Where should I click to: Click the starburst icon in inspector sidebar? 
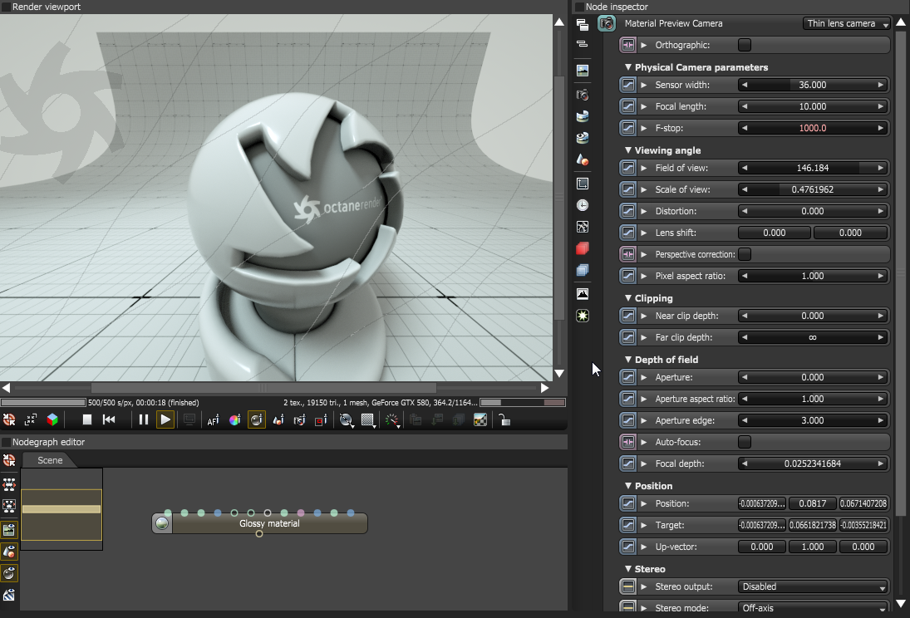click(x=582, y=316)
